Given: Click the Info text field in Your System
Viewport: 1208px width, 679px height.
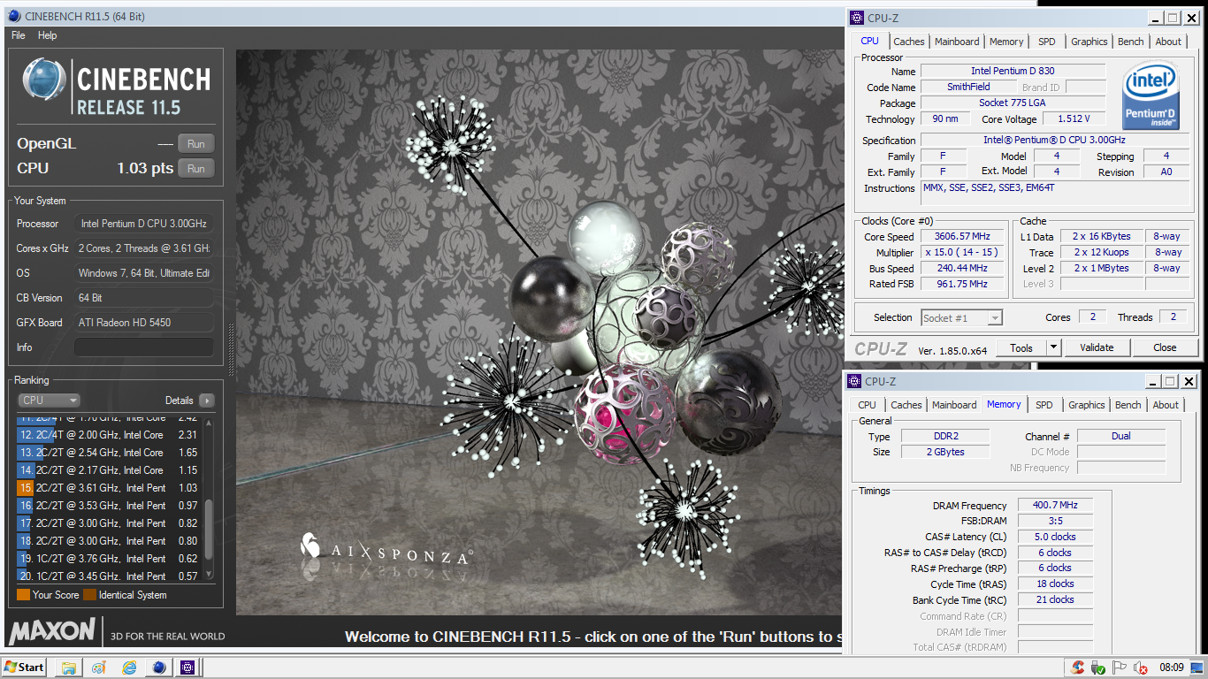Looking at the screenshot, I should point(144,347).
